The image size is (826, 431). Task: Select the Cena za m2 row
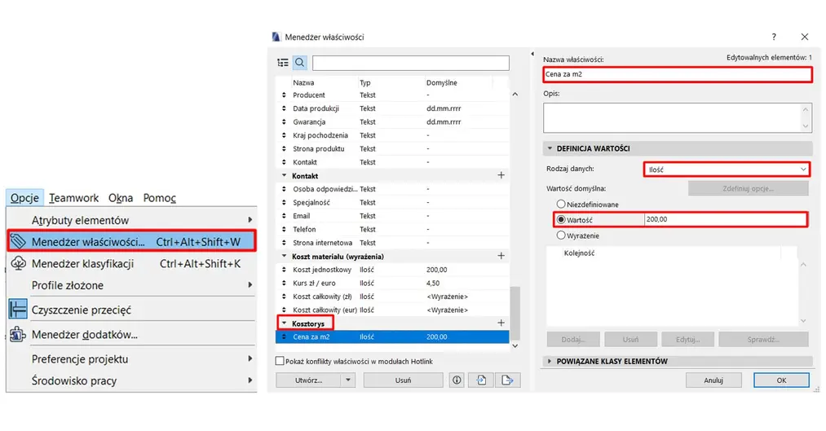pyautogui.click(x=392, y=336)
